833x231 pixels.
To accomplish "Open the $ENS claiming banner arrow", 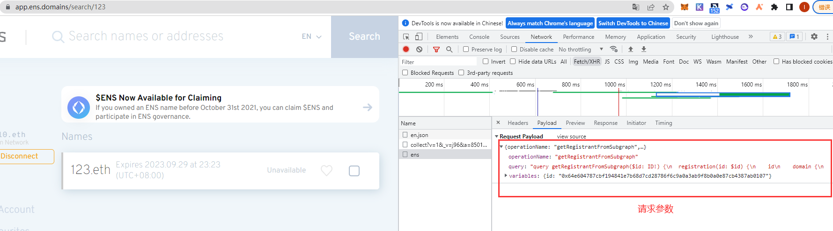I will click(x=368, y=107).
